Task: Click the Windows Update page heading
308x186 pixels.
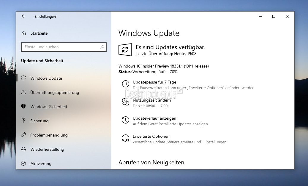Action: pyautogui.click(x=149, y=33)
